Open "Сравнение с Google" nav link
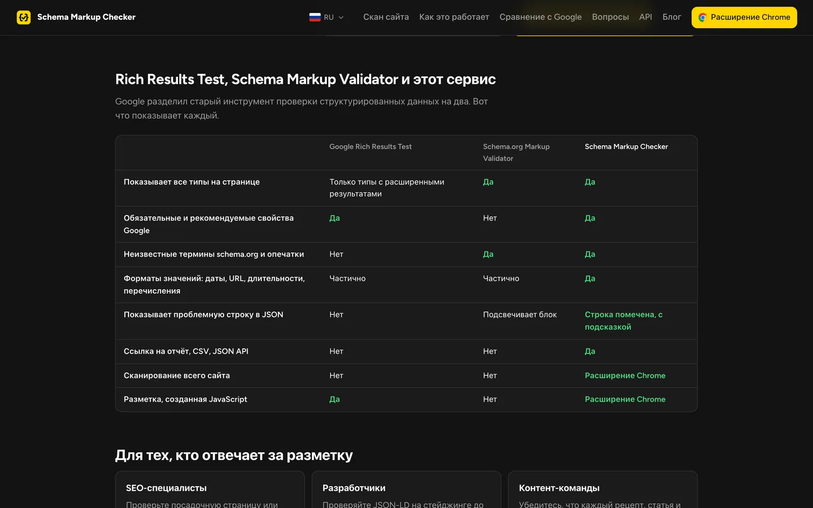 [x=541, y=17]
